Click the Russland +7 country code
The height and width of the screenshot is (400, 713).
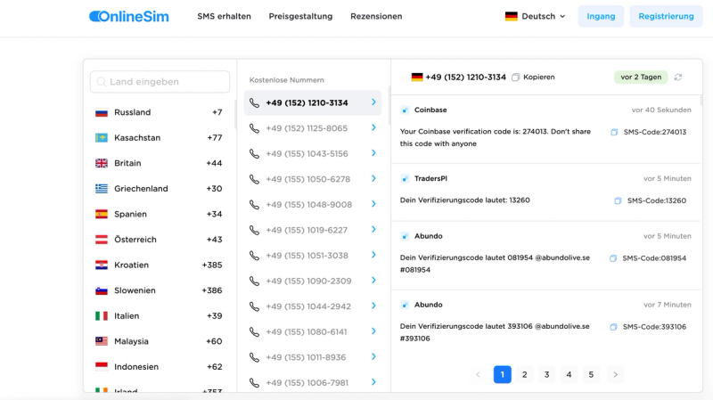click(217, 112)
